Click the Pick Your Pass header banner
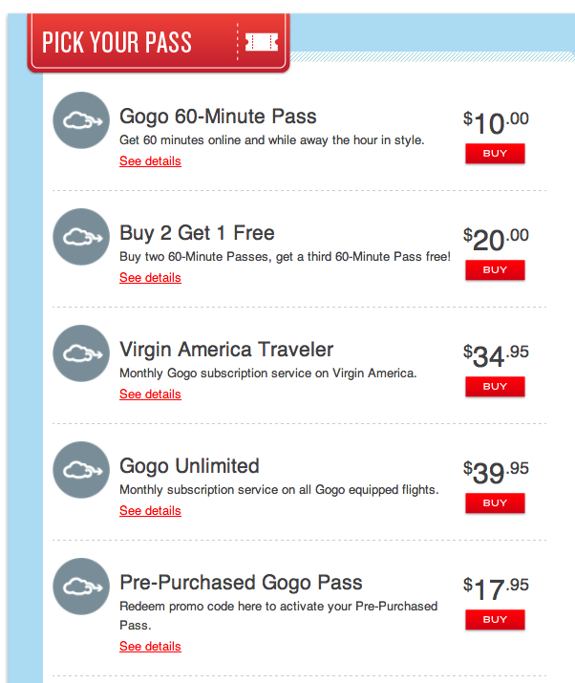The image size is (575, 683). pos(159,42)
